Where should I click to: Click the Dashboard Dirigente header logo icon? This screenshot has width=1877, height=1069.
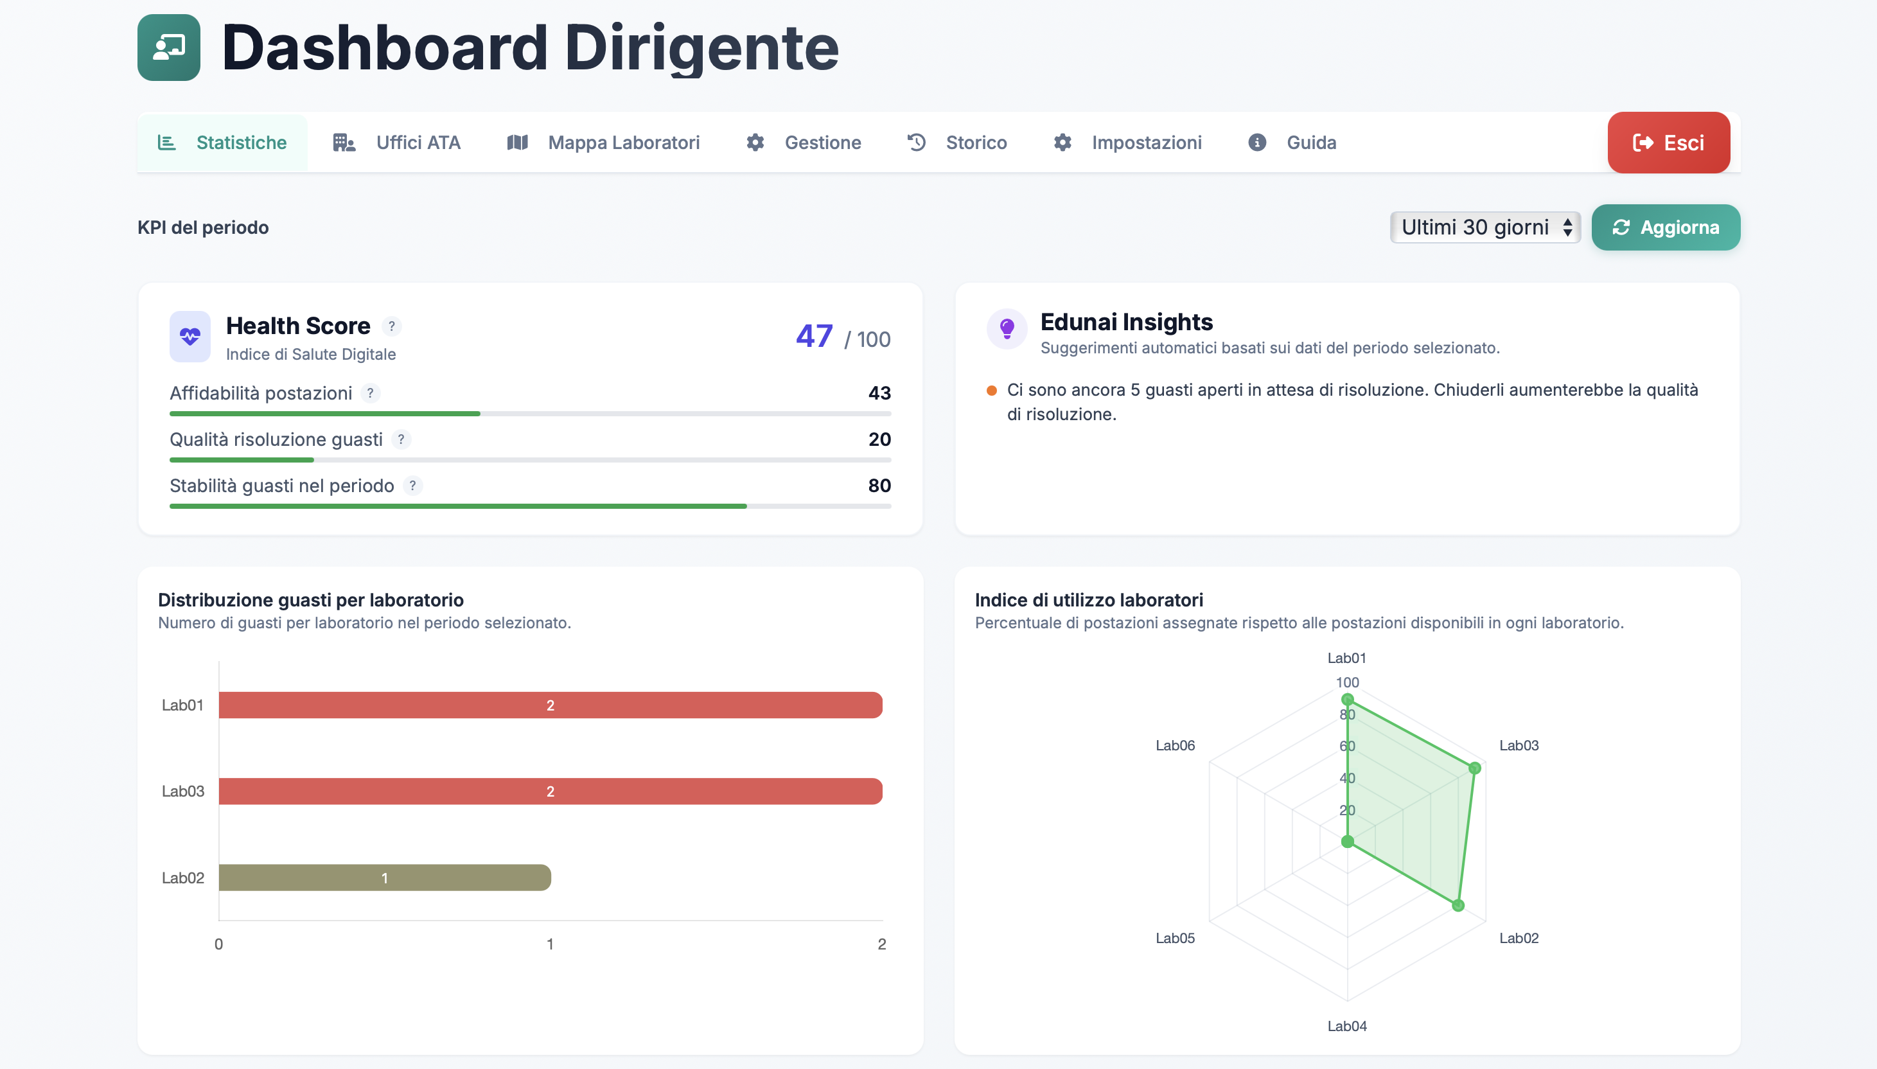(168, 46)
